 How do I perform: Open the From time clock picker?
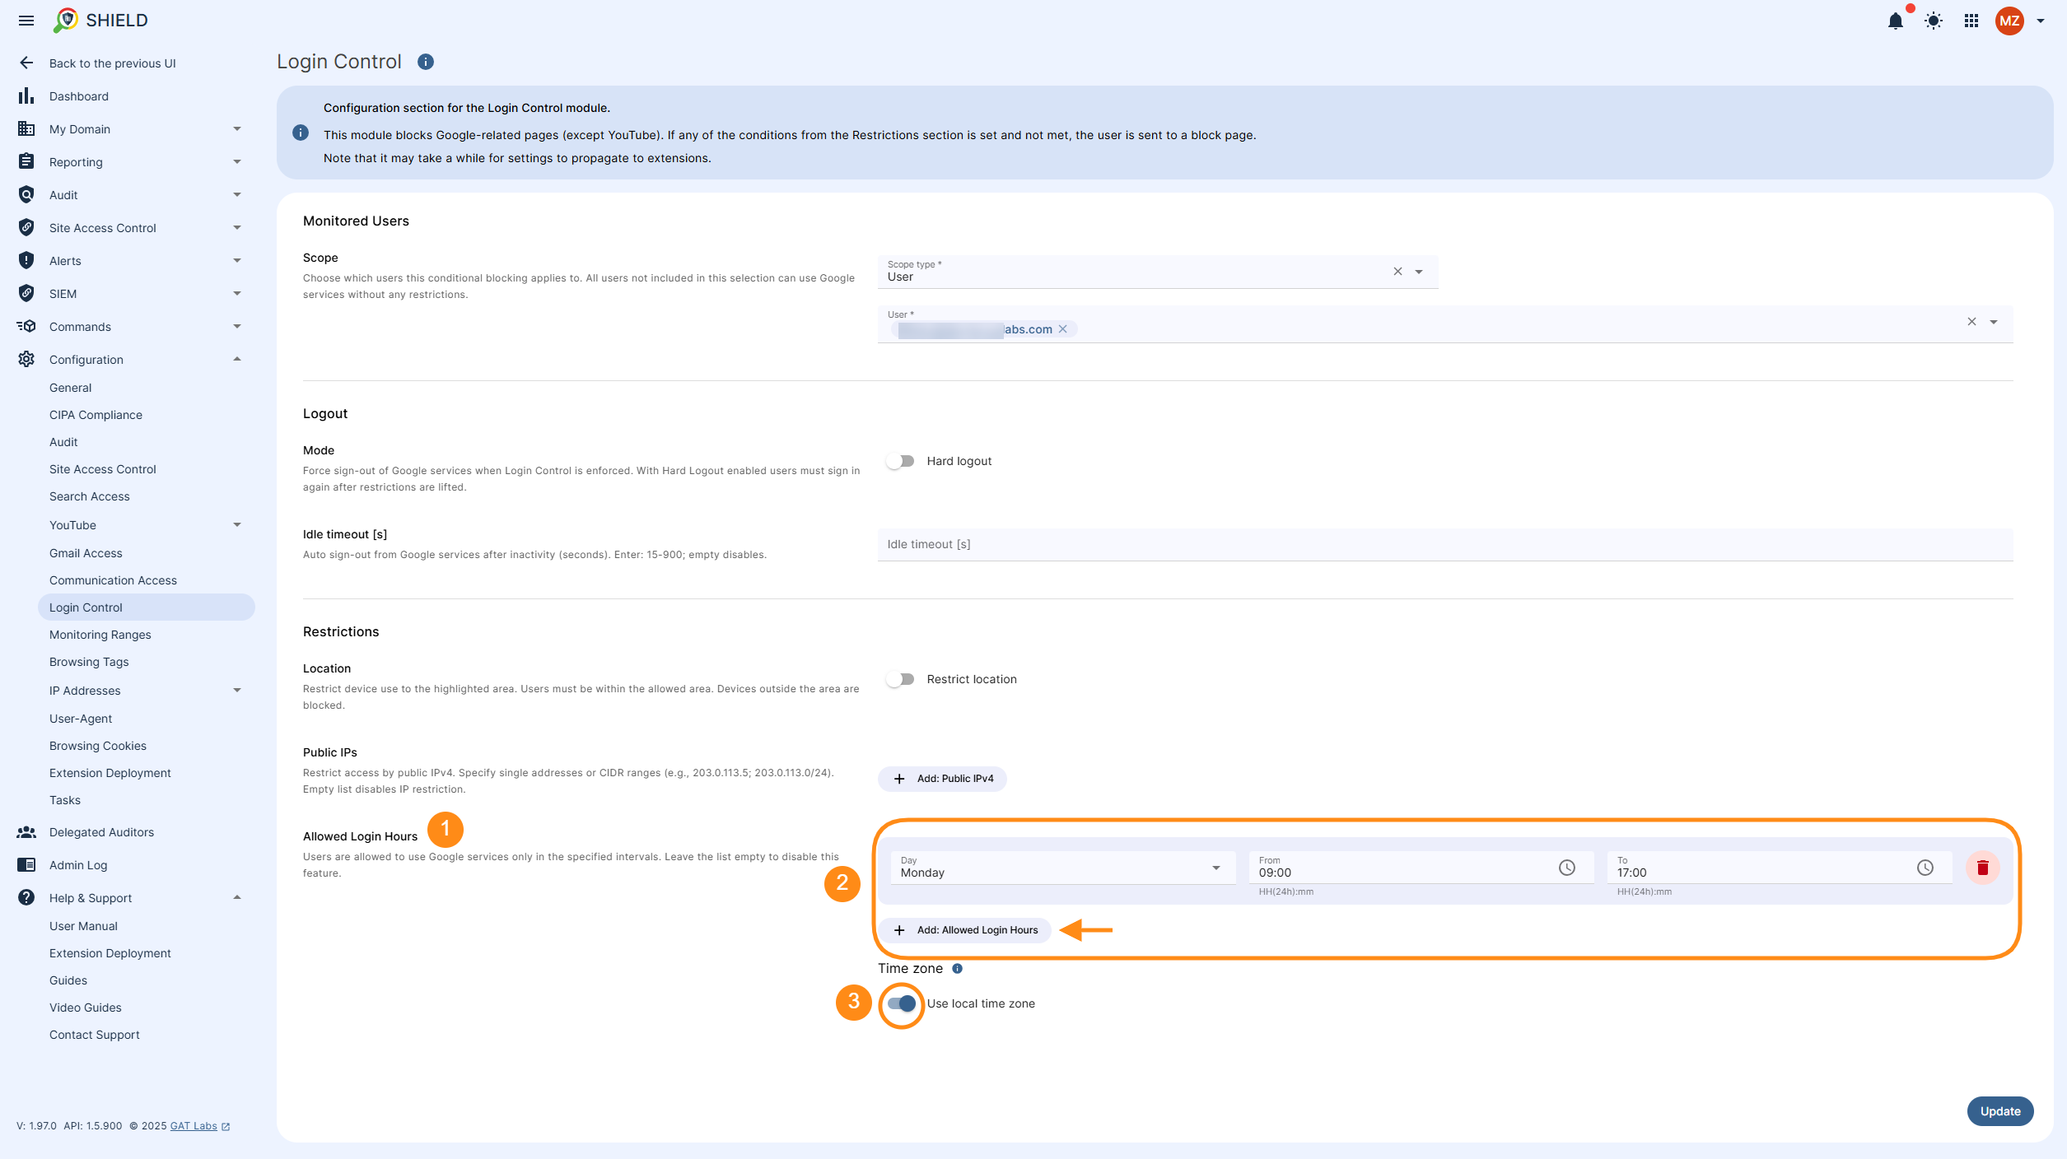1566,868
